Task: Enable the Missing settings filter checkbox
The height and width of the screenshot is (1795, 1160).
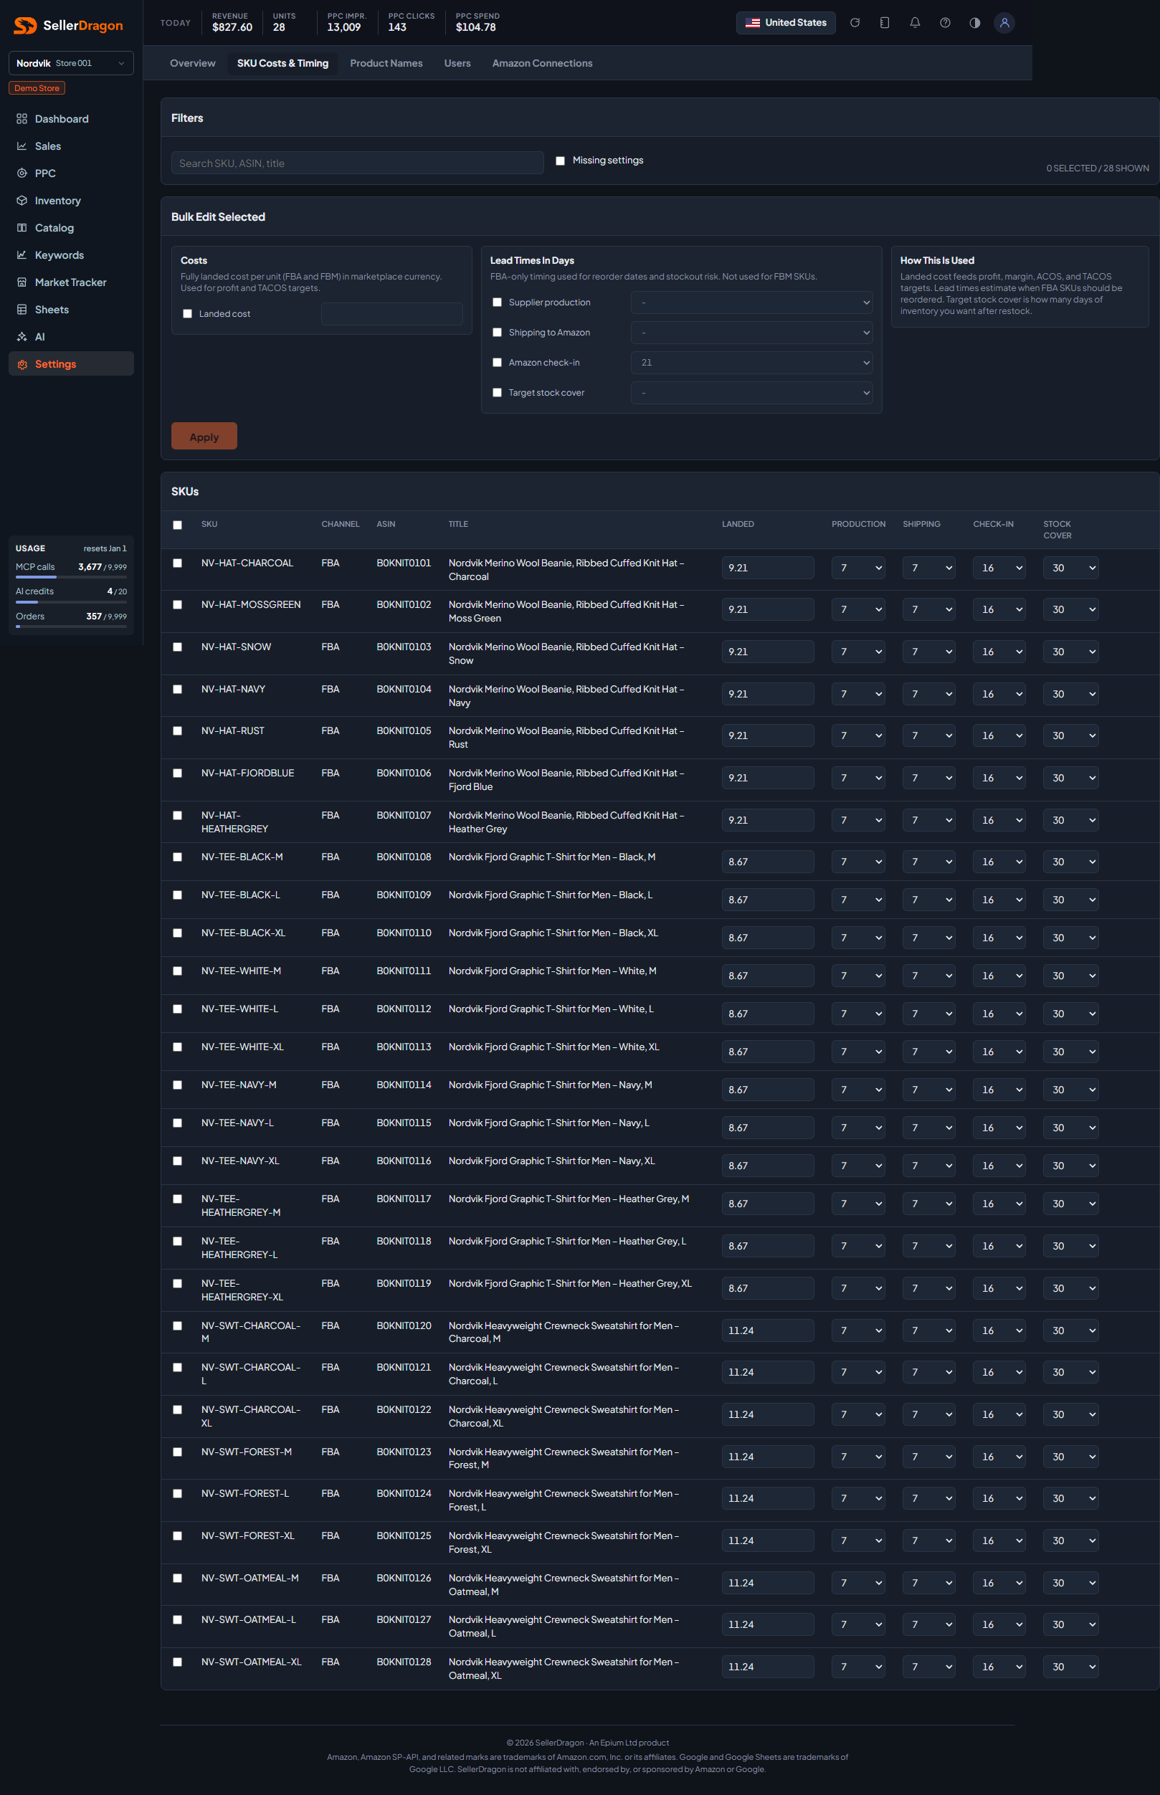Action: (x=560, y=161)
